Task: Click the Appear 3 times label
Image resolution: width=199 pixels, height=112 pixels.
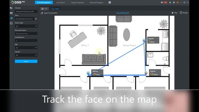Action: point(153,40)
